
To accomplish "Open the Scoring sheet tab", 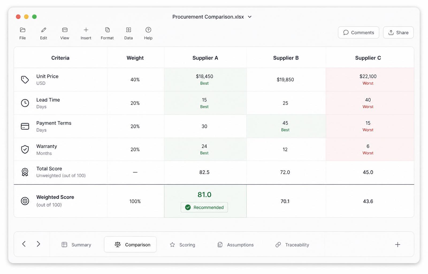I will 182,245.
